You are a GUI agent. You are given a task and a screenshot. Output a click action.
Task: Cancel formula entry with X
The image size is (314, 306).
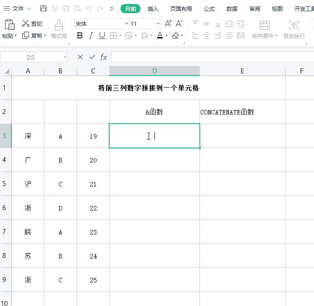pos(80,57)
